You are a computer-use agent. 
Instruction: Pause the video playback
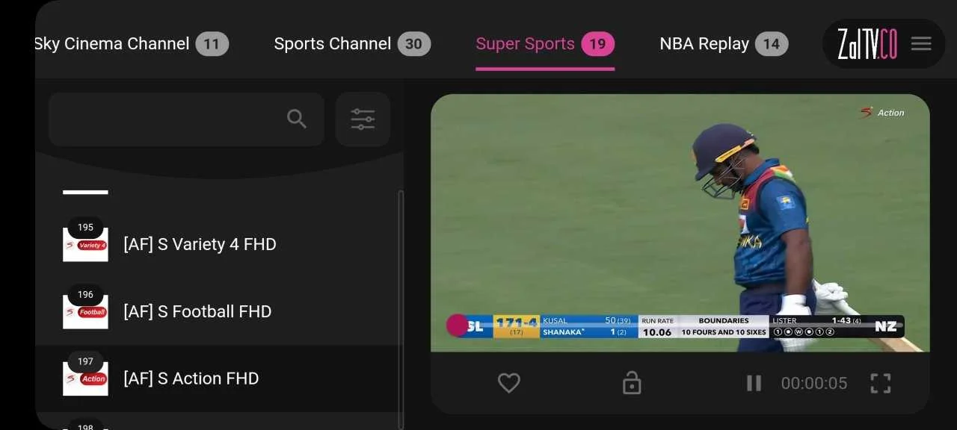pyautogui.click(x=754, y=383)
